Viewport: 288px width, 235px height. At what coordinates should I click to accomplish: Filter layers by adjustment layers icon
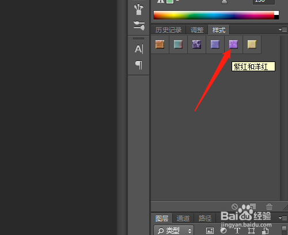click(x=223, y=230)
